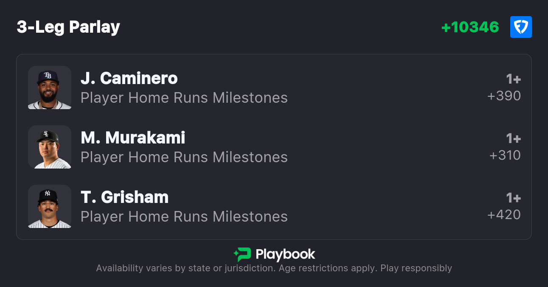Click the play responsibly disclaimer text
Viewport: 548px width, 287px height.
pos(274,268)
